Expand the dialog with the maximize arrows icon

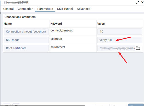tap(137, 3)
